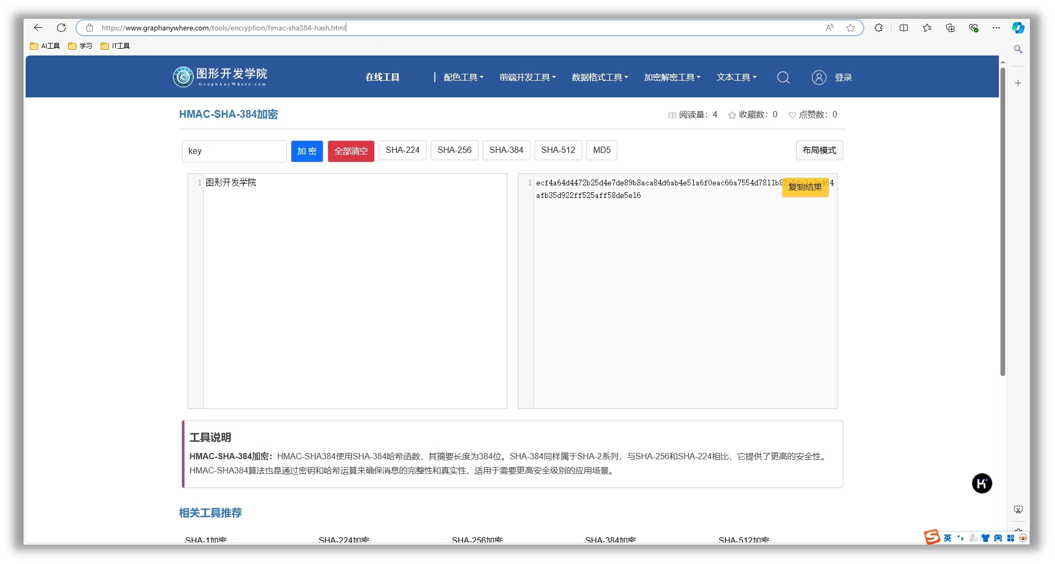Switch to SHA-384 algorithm

pos(506,150)
